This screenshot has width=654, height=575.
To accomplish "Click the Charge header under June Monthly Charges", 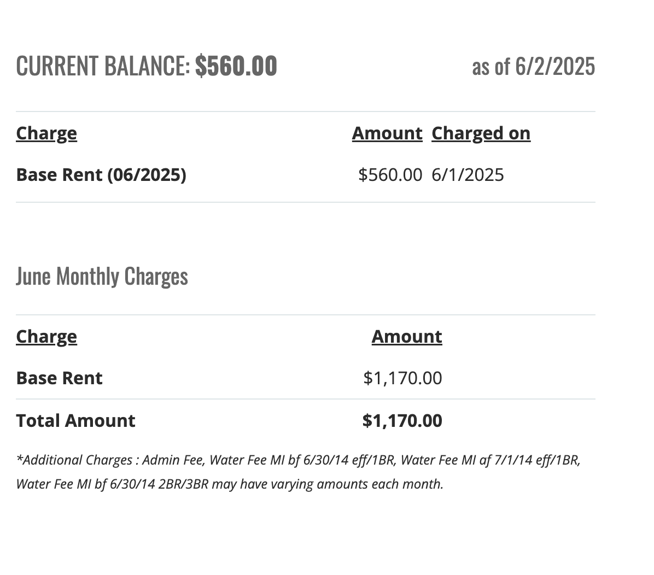I will [46, 337].
